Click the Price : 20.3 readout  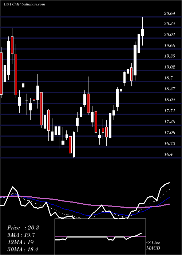(x=23, y=228)
